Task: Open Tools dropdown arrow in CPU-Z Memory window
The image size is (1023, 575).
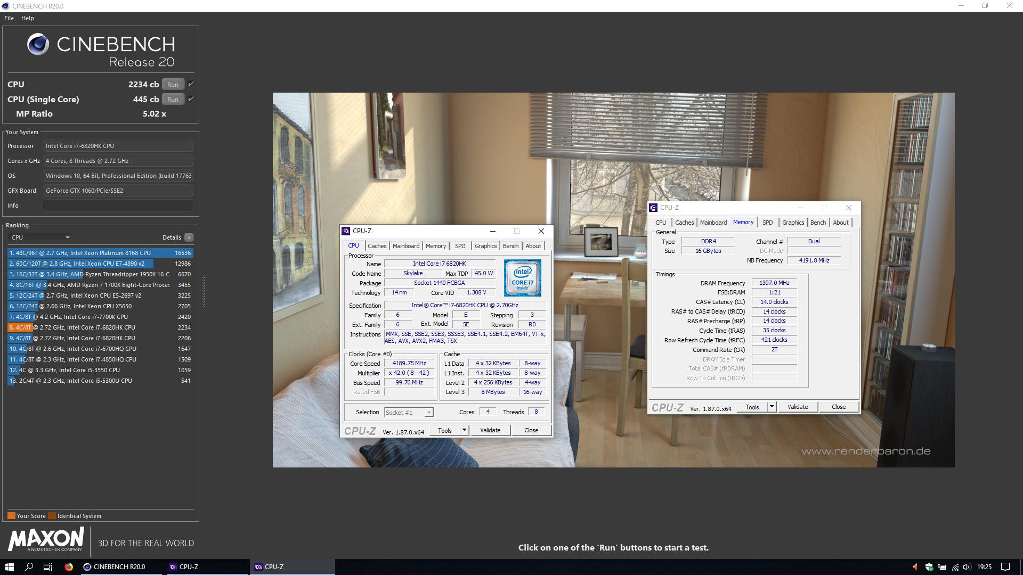Action: click(771, 407)
